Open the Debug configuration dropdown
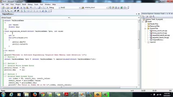 (x=59, y=8)
